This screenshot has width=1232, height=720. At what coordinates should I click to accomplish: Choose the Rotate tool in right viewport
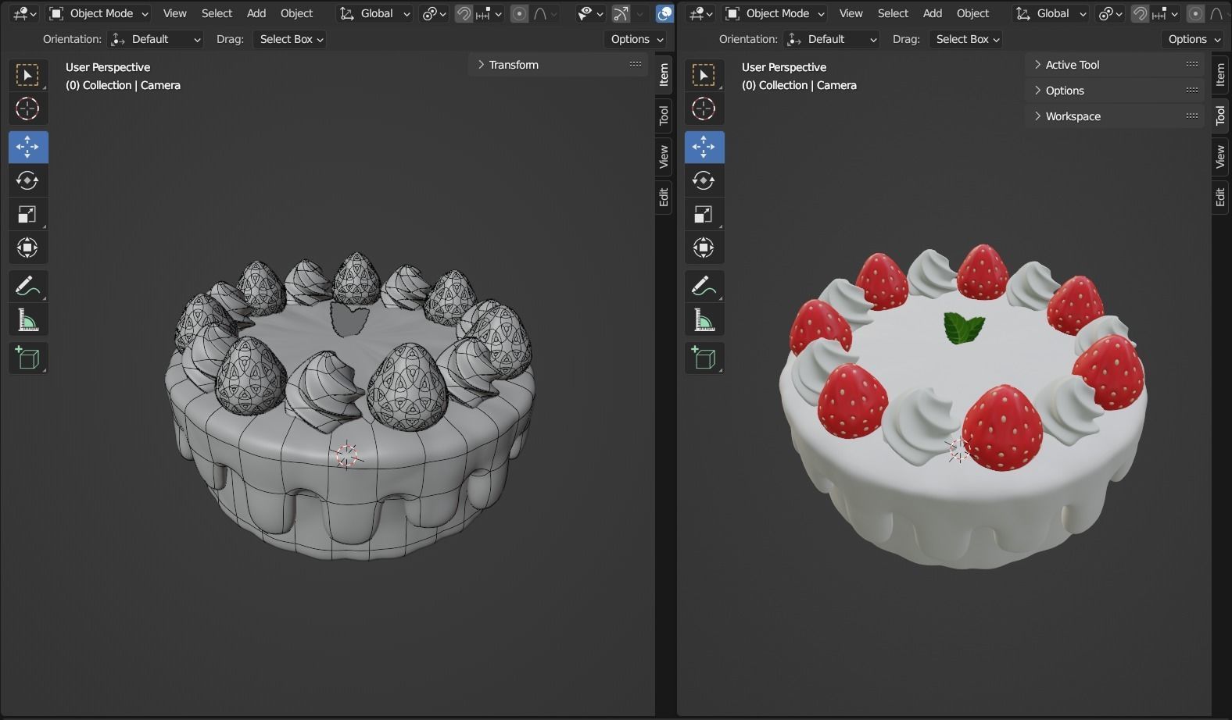(x=704, y=180)
